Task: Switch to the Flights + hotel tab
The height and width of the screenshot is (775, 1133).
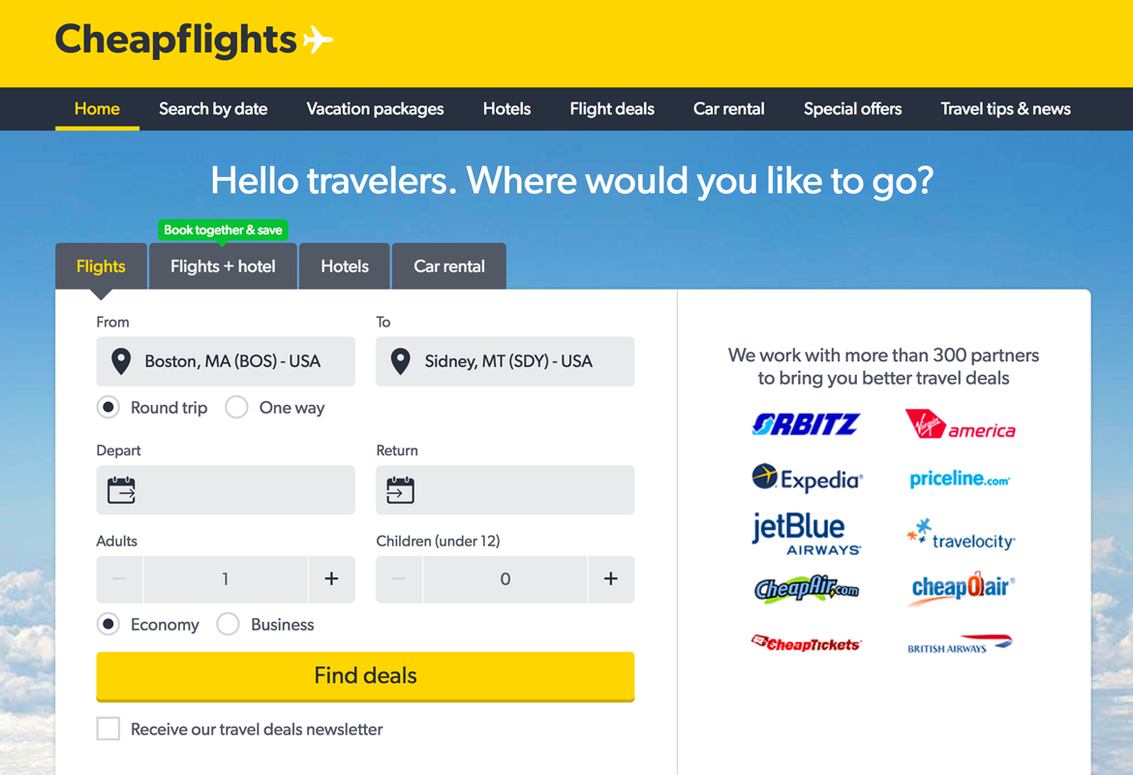Action: pyautogui.click(x=223, y=266)
